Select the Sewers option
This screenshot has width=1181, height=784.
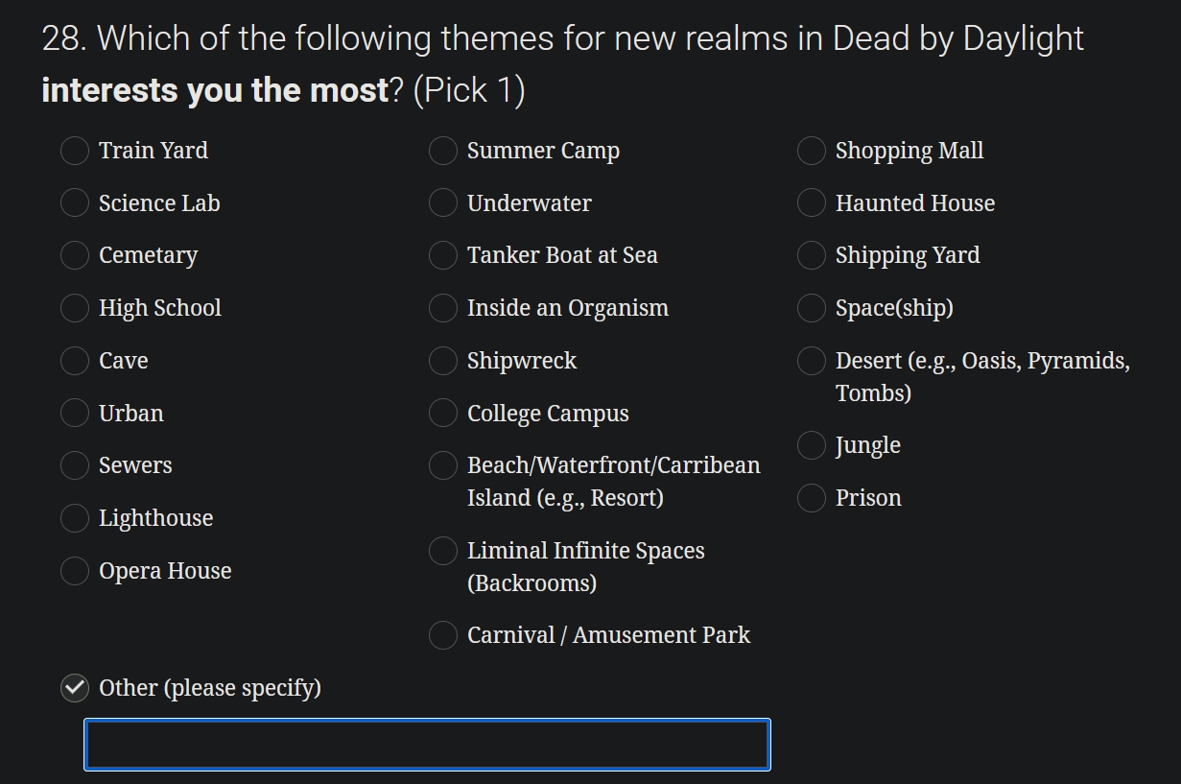coord(75,465)
